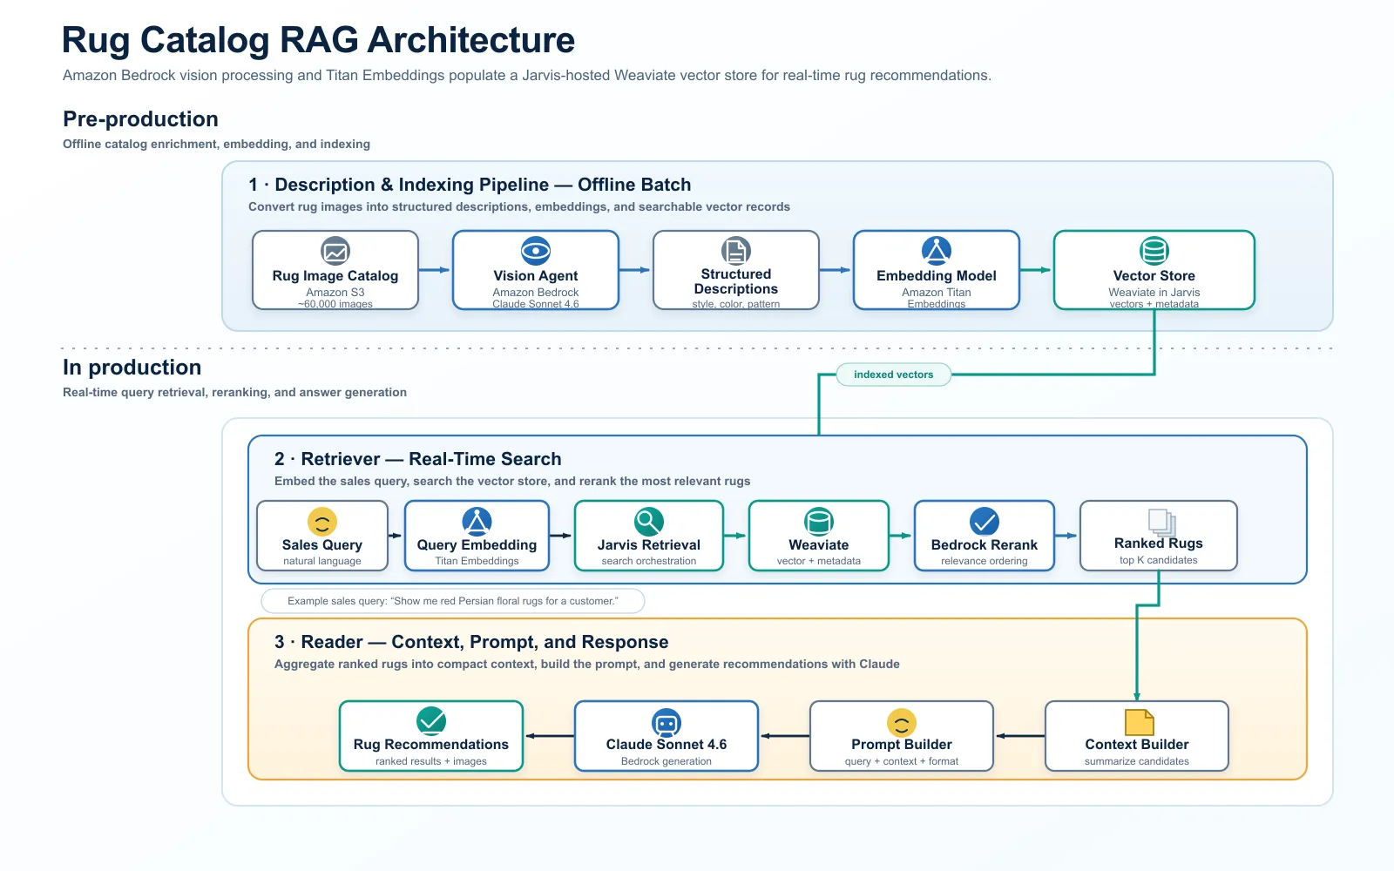Screen dimensions: 1394x871
Task: Click the 'natural language' caption
Action: coord(322,561)
